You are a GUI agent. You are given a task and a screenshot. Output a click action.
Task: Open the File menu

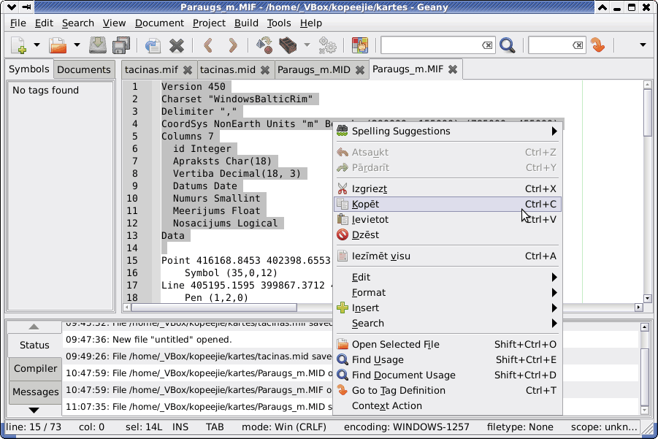[18, 23]
